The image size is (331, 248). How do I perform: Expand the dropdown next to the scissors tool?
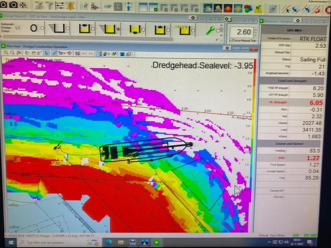65,53
